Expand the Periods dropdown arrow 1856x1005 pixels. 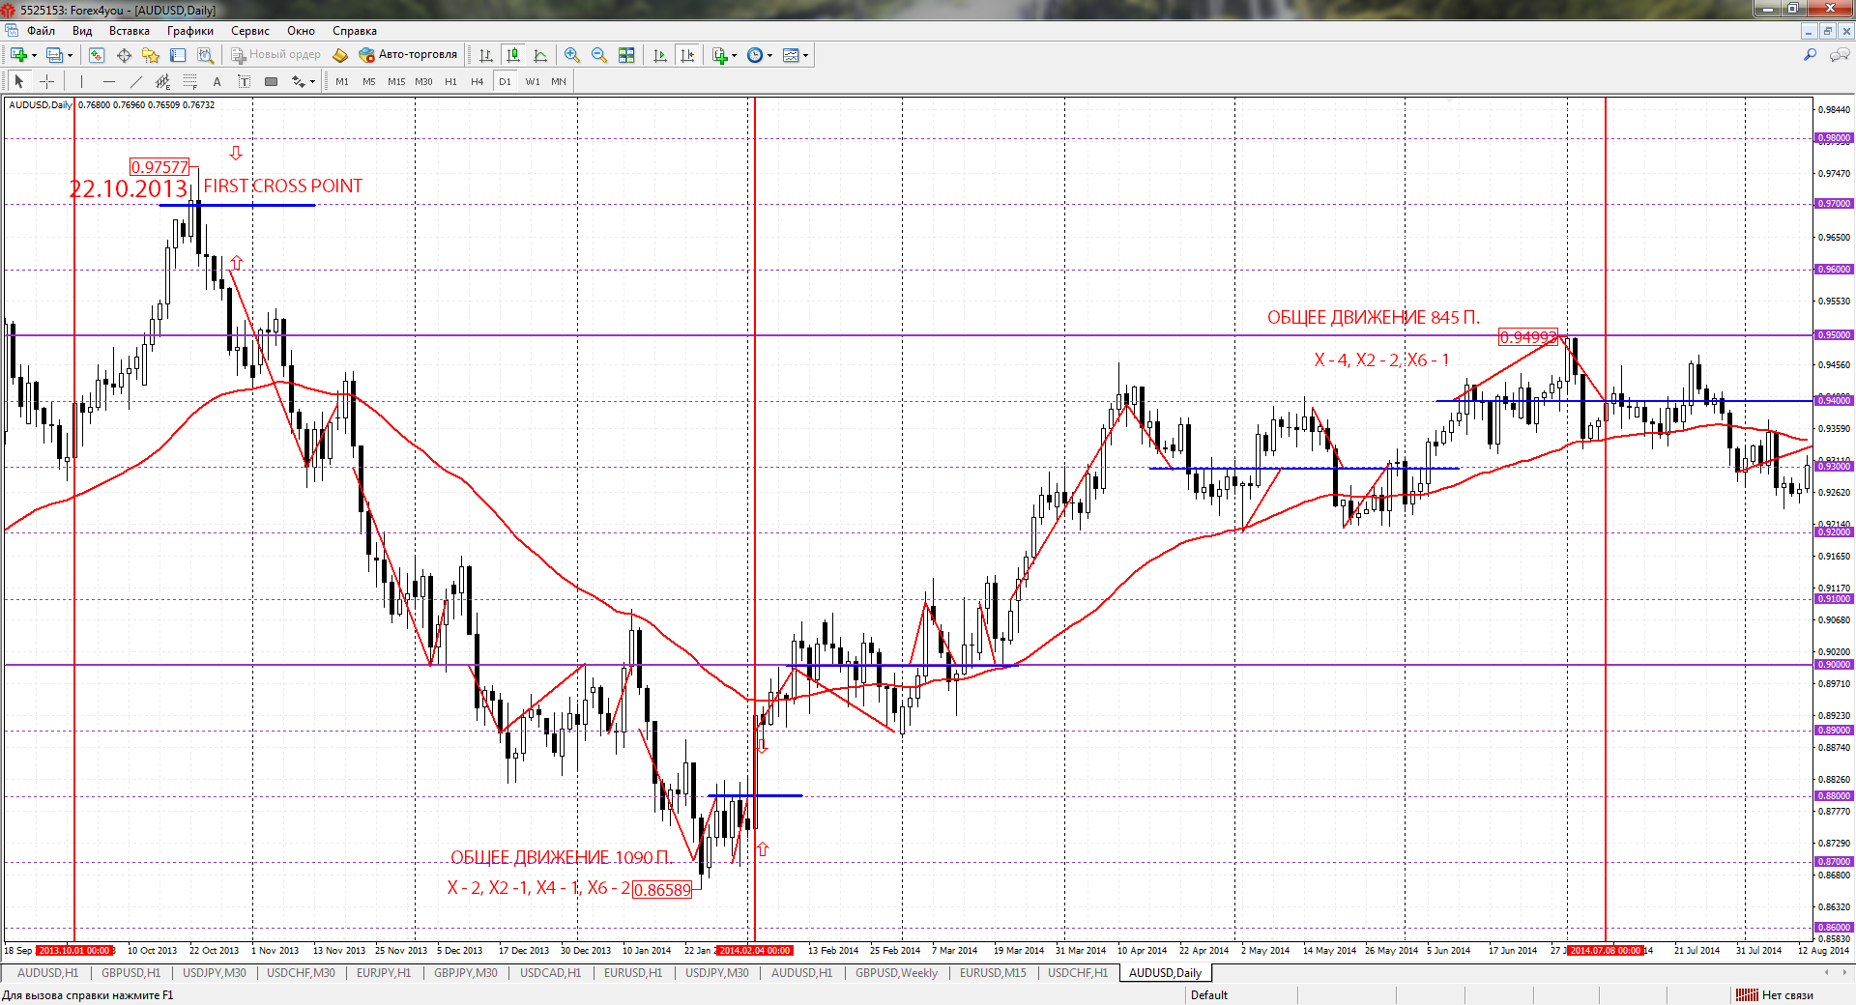coord(770,55)
